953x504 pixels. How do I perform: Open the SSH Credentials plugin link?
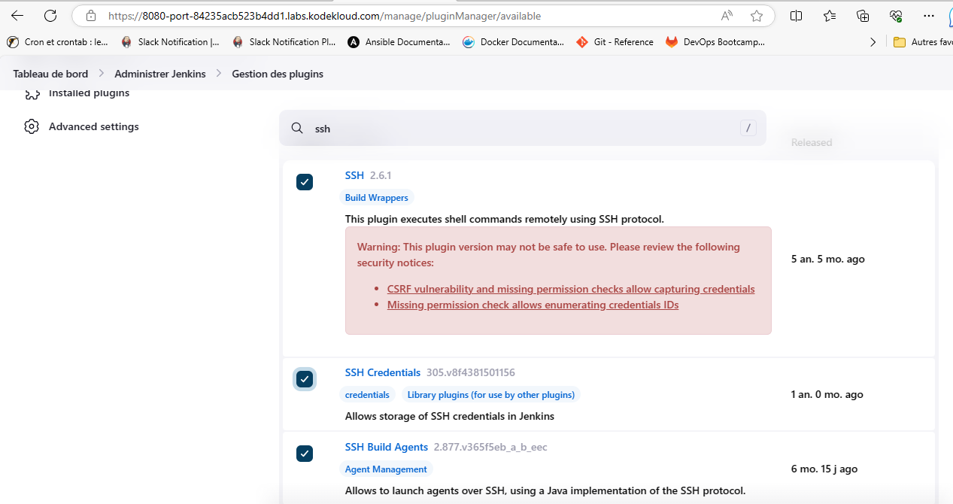click(383, 372)
